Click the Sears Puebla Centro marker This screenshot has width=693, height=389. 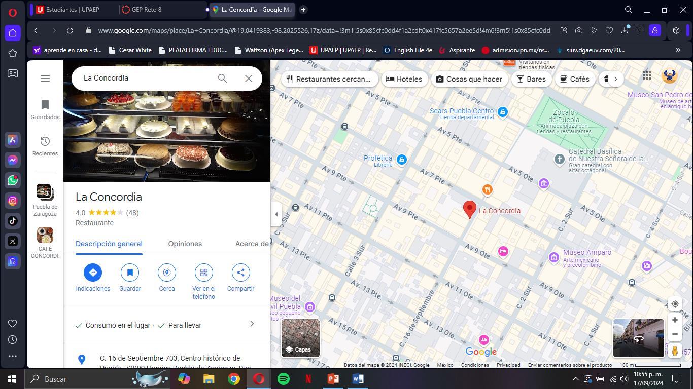tap(503, 112)
